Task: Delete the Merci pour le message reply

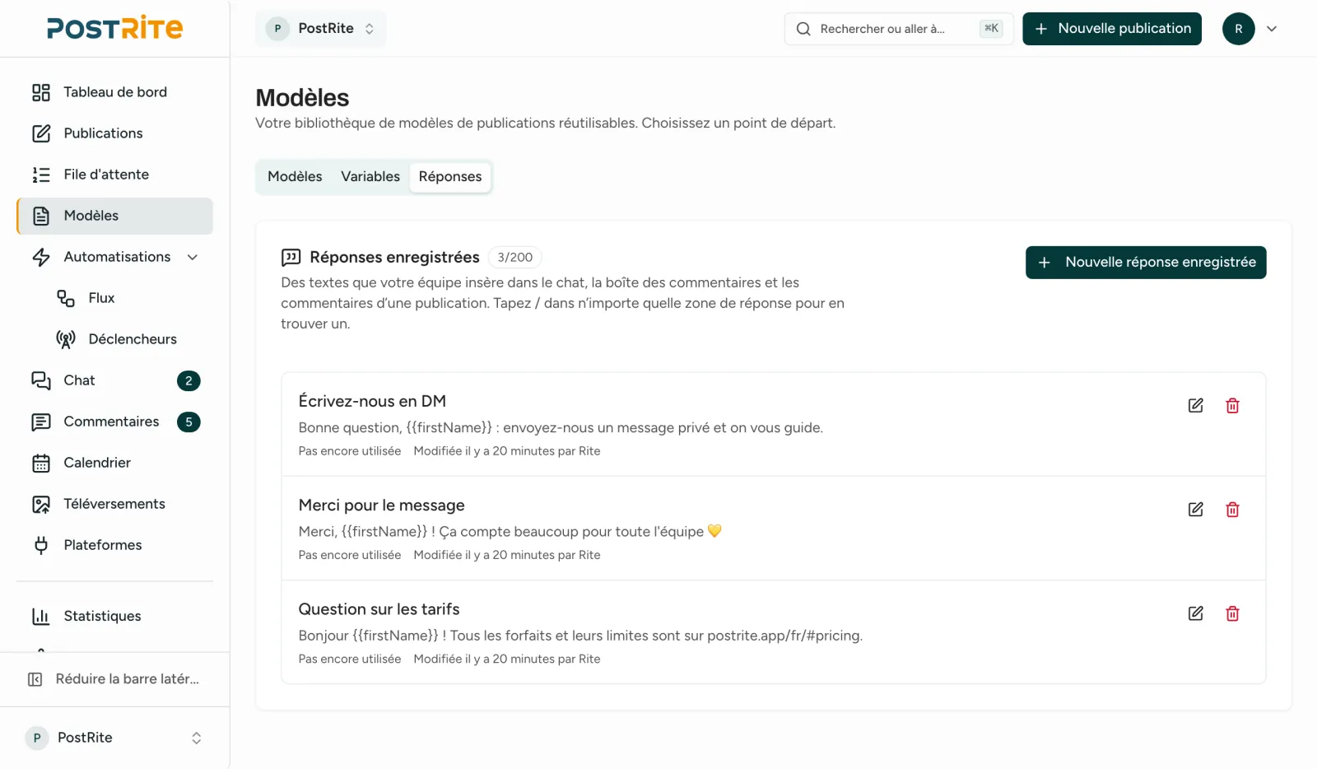Action: click(x=1232, y=510)
